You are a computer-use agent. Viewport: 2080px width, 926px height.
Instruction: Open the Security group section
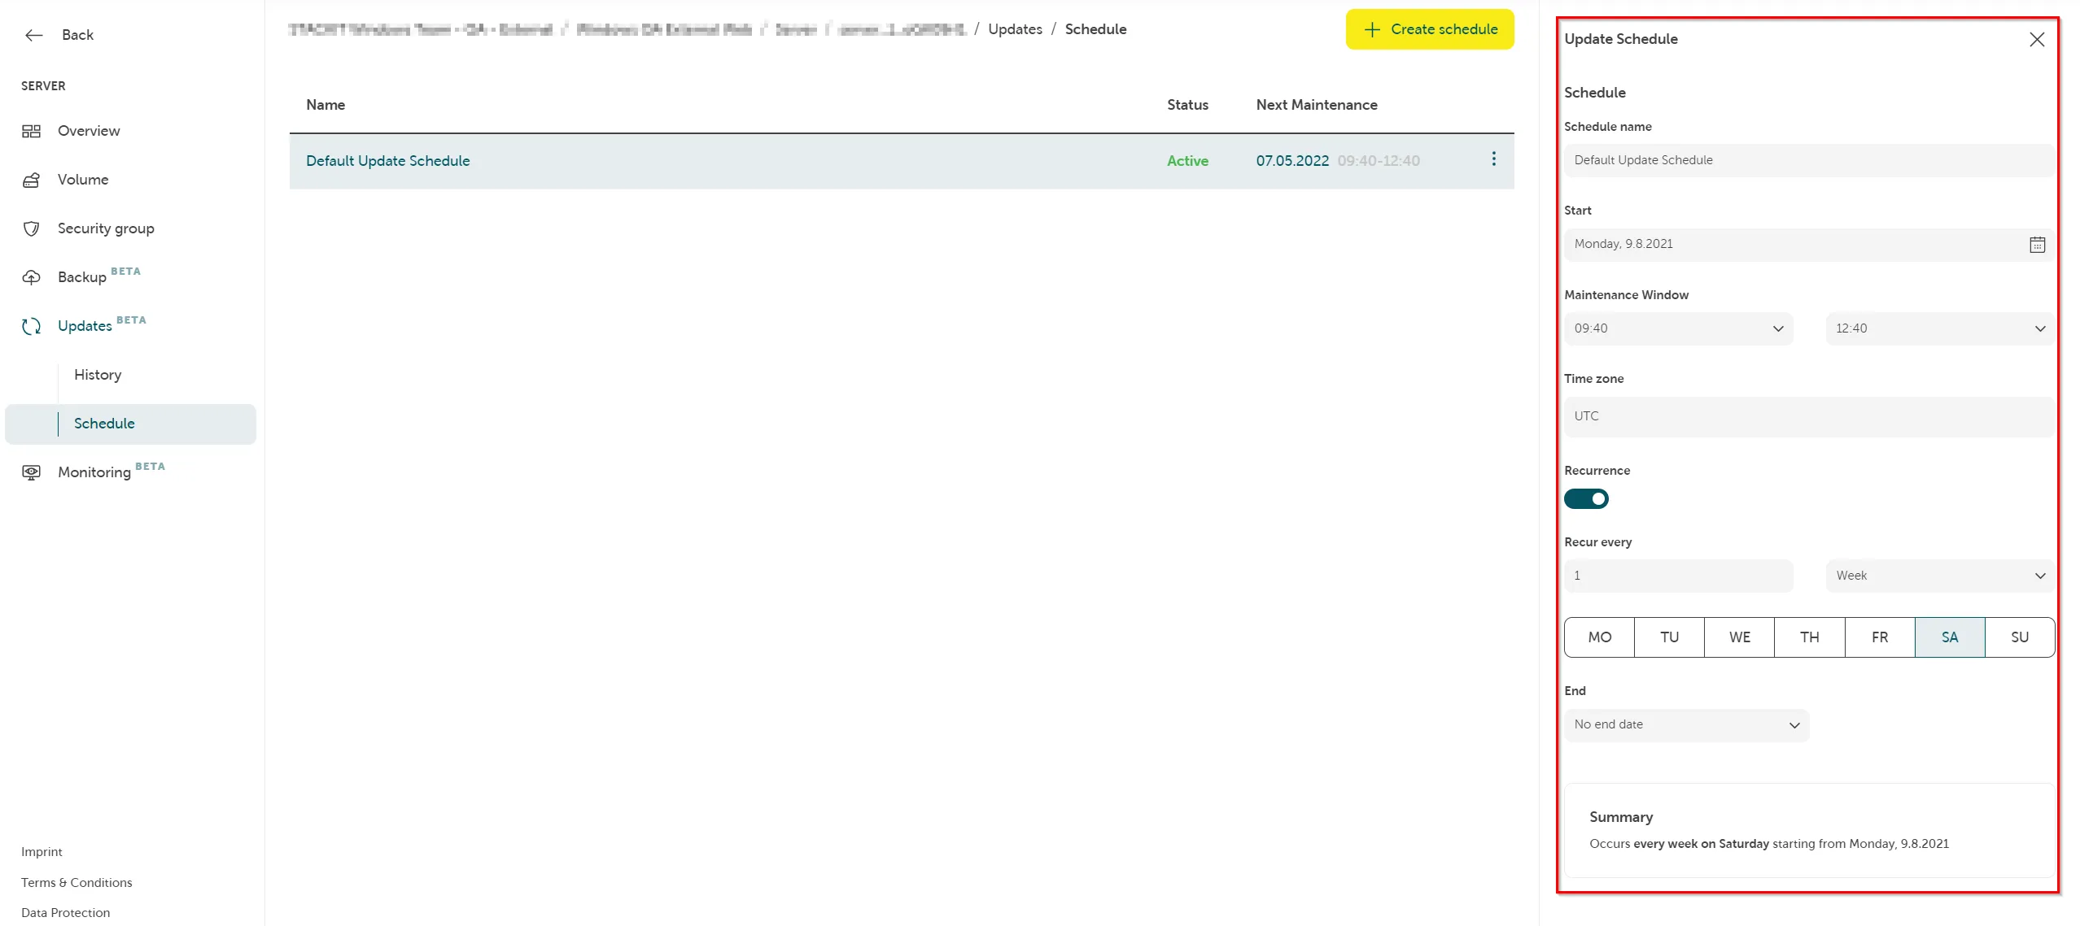pyautogui.click(x=106, y=228)
